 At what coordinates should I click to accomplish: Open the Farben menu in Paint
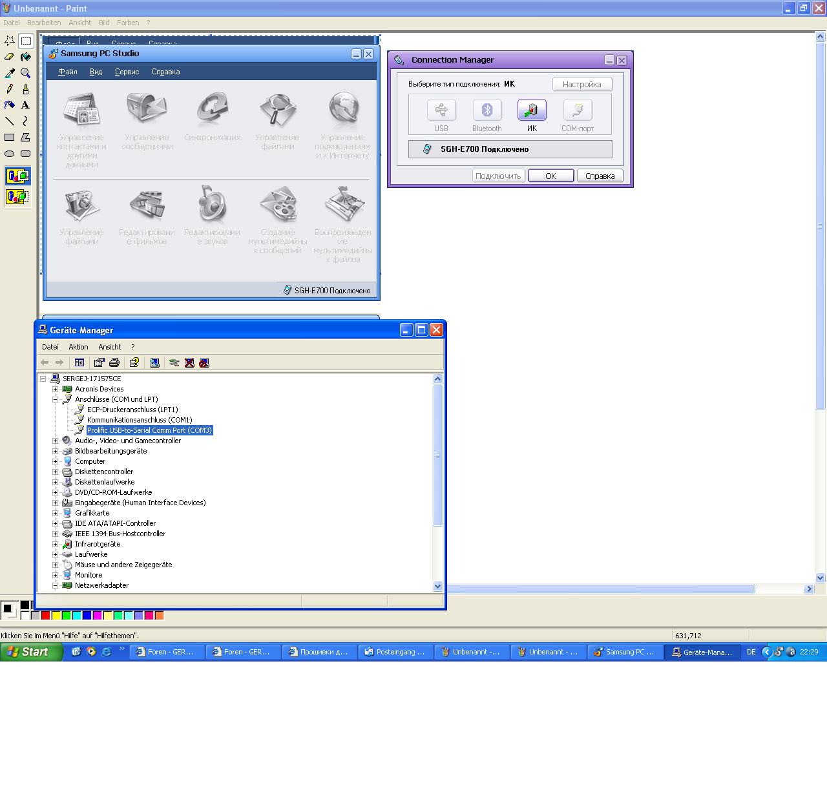click(128, 23)
